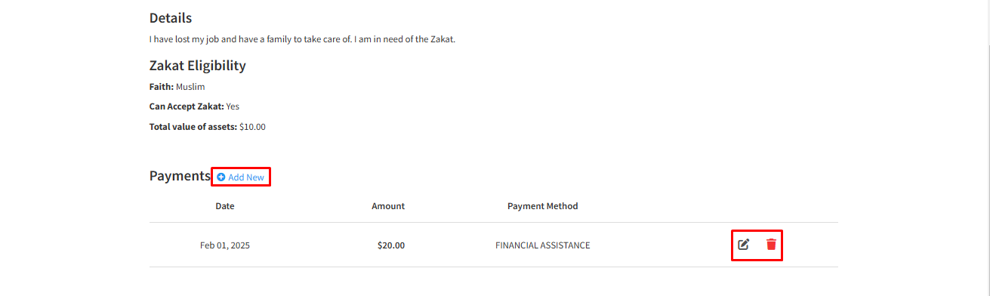The height and width of the screenshot is (296, 990).
Task: Click the Payments section heading
Action: (x=180, y=176)
